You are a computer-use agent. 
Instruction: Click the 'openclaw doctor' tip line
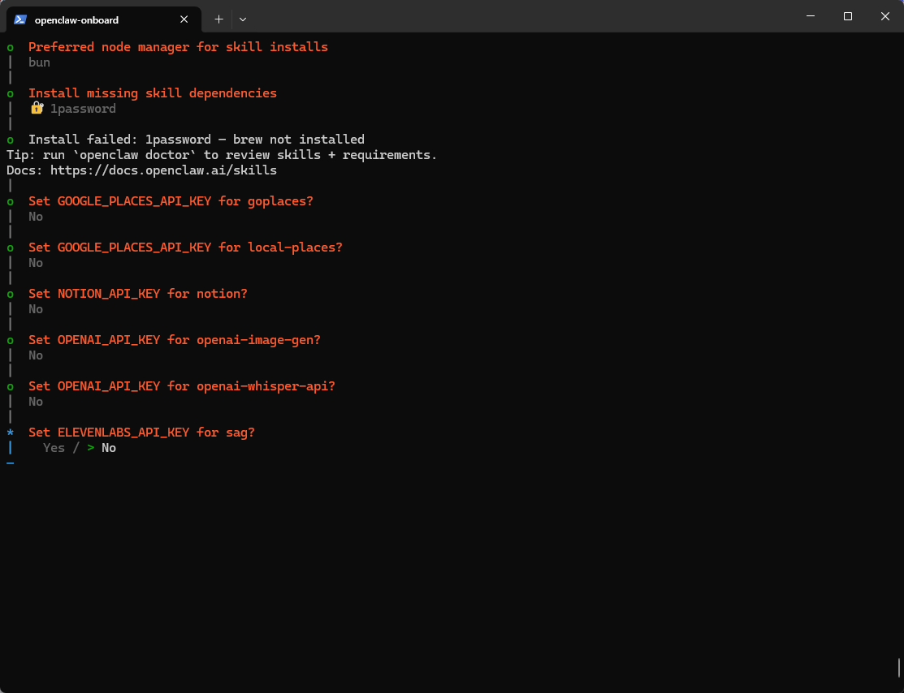222,155
